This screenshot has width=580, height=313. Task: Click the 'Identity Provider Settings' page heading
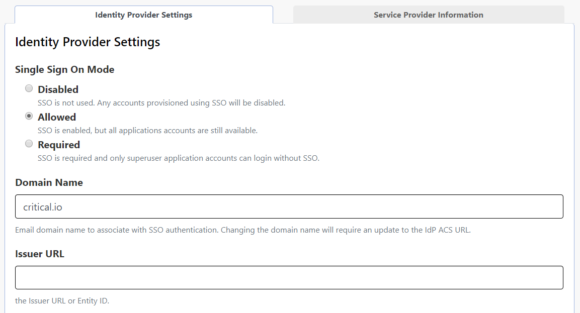click(88, 42)
